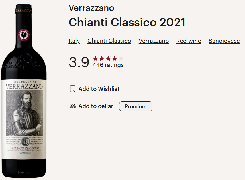Click the cellar grapes icon
This screenshot has width=245, height=180.
[x=72, y=106]
